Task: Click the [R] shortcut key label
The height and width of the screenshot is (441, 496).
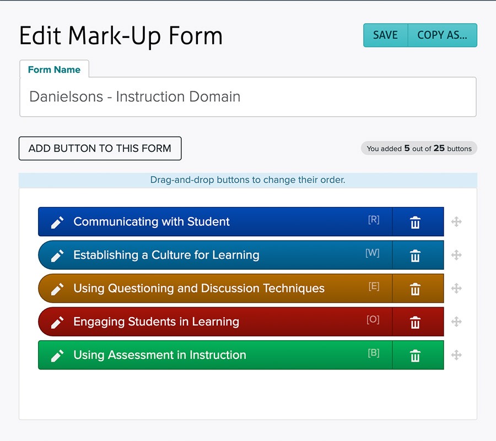Action: point(374,220)
